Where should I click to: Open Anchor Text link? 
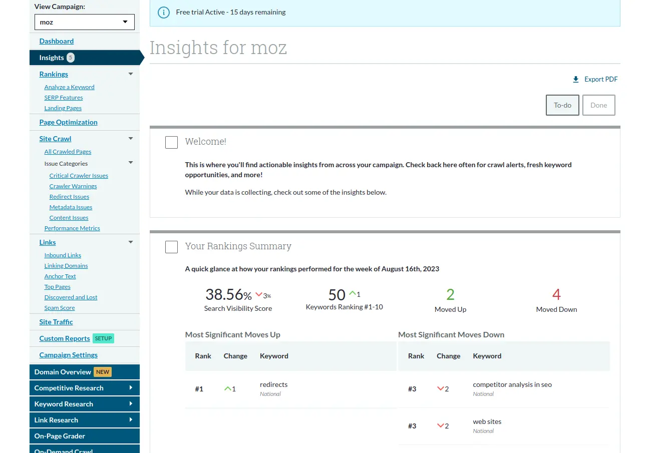(60, 276)
